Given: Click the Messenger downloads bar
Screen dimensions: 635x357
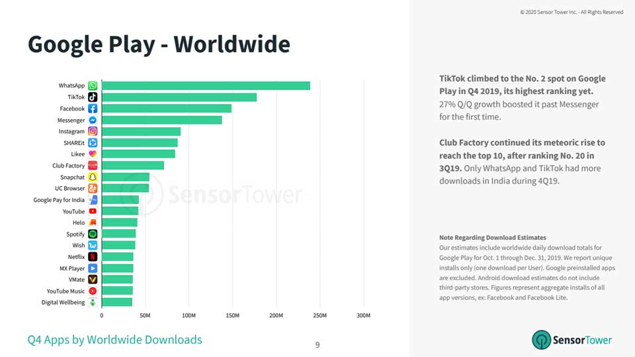Looking at the screenshot, I should click(x=161, y=120).
